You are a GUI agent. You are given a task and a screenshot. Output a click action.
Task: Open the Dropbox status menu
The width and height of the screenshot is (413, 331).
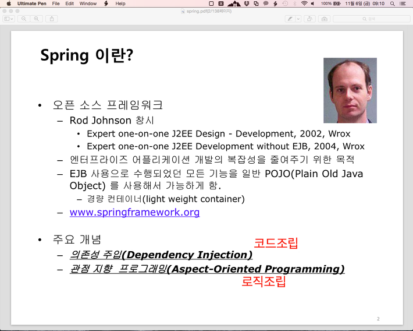(x=247, y=3)
